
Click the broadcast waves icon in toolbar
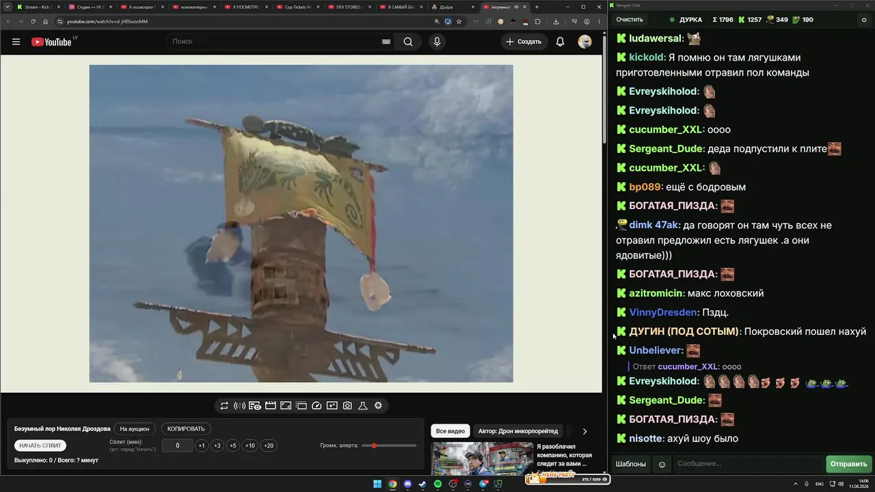[x=239, y=406]
